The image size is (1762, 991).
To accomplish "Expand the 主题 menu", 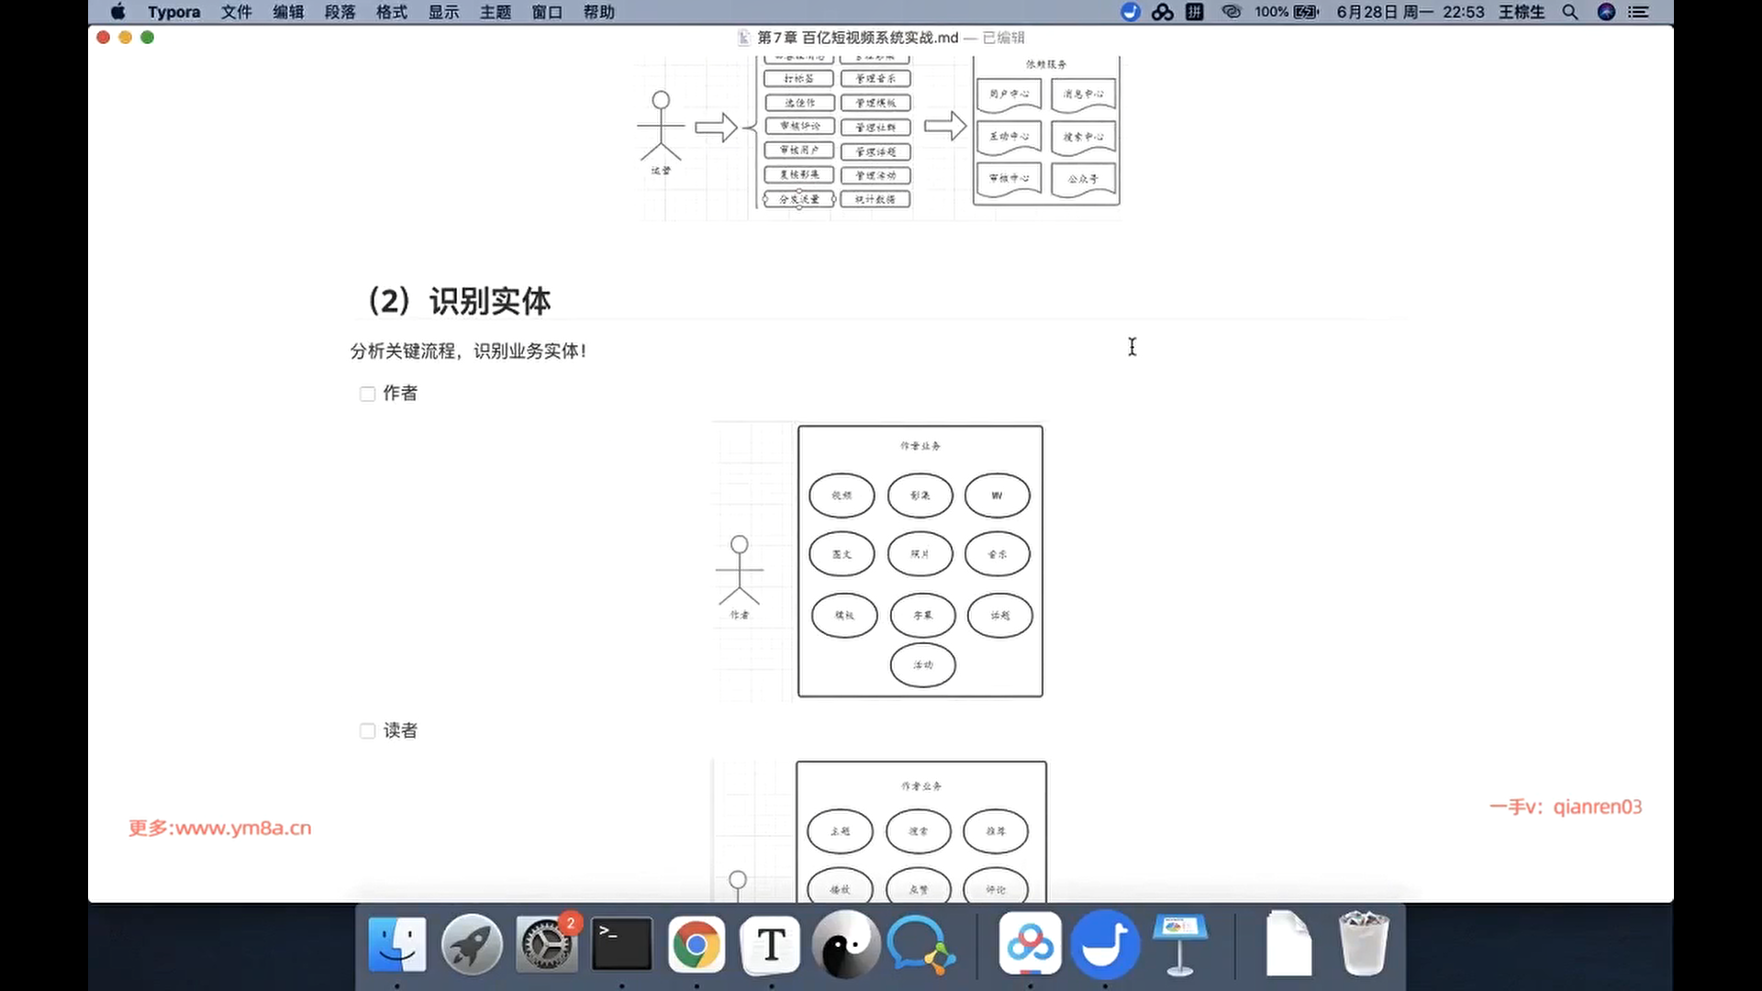I will pyautogui.click(x=496, y=12).
